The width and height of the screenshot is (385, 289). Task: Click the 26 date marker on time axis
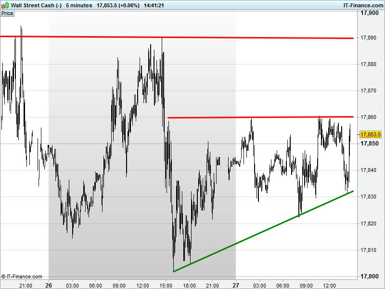tap(49, 285)
